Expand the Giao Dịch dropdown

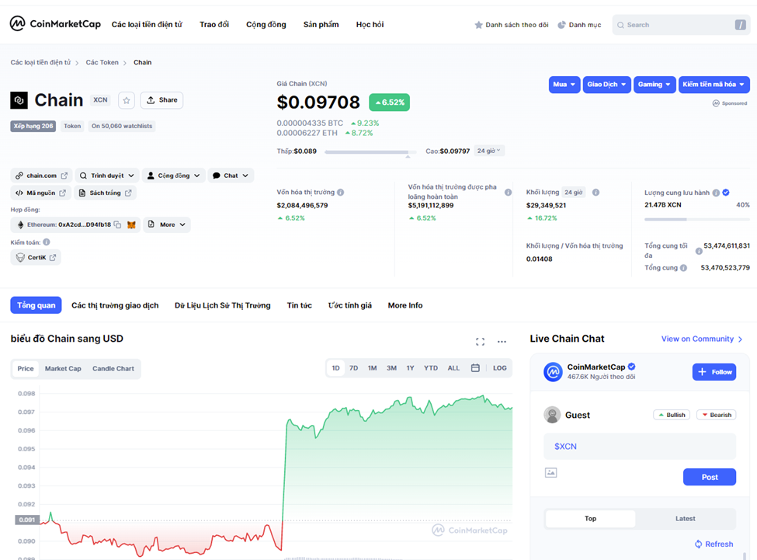coord(606,85)
